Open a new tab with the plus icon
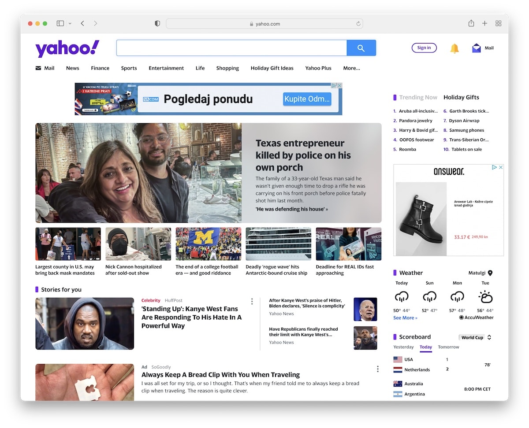This screenshot has width=529, height=428. click(x=484, y=23)
